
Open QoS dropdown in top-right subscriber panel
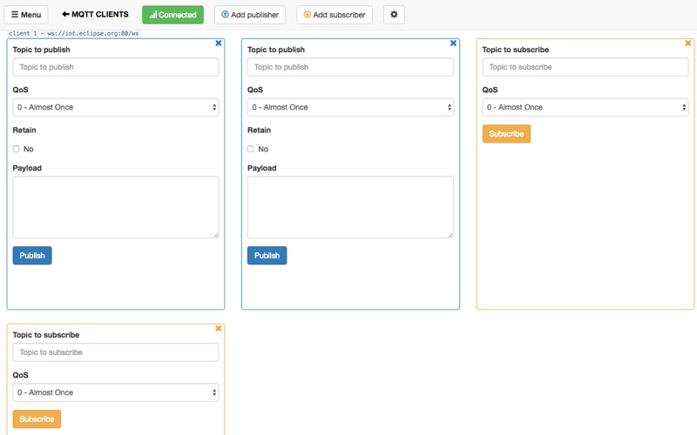(x=585, y=107)
